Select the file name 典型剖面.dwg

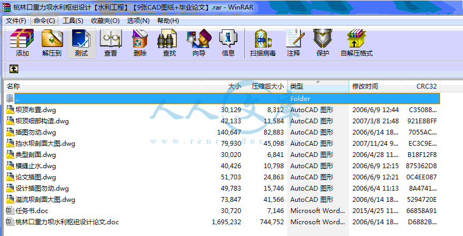click(36, 155)
